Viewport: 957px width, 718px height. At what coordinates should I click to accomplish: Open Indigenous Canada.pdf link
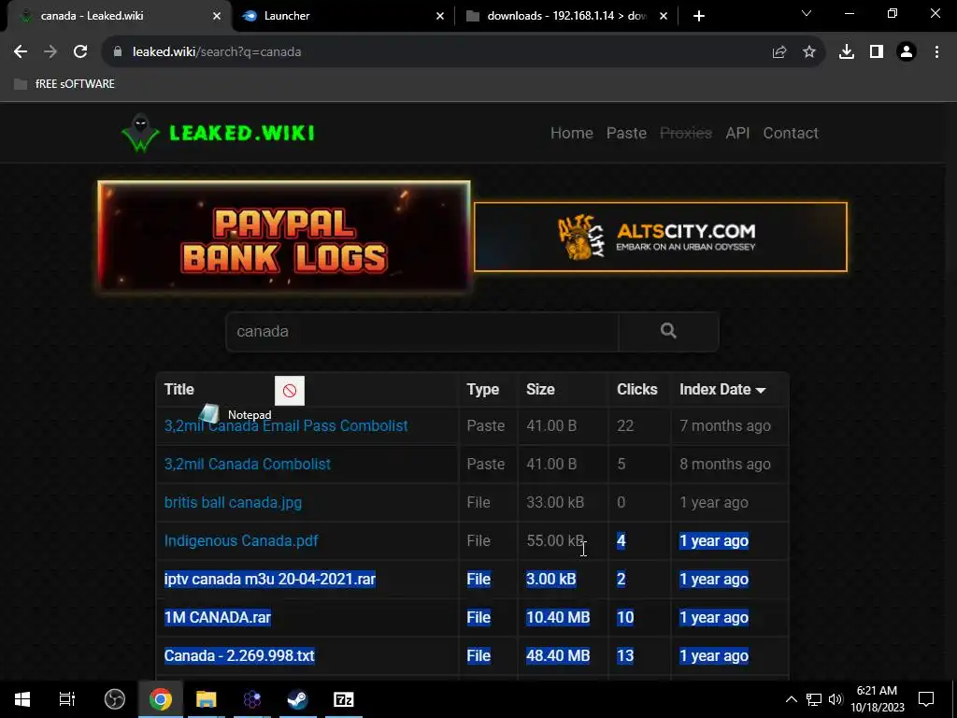[241, 541]
